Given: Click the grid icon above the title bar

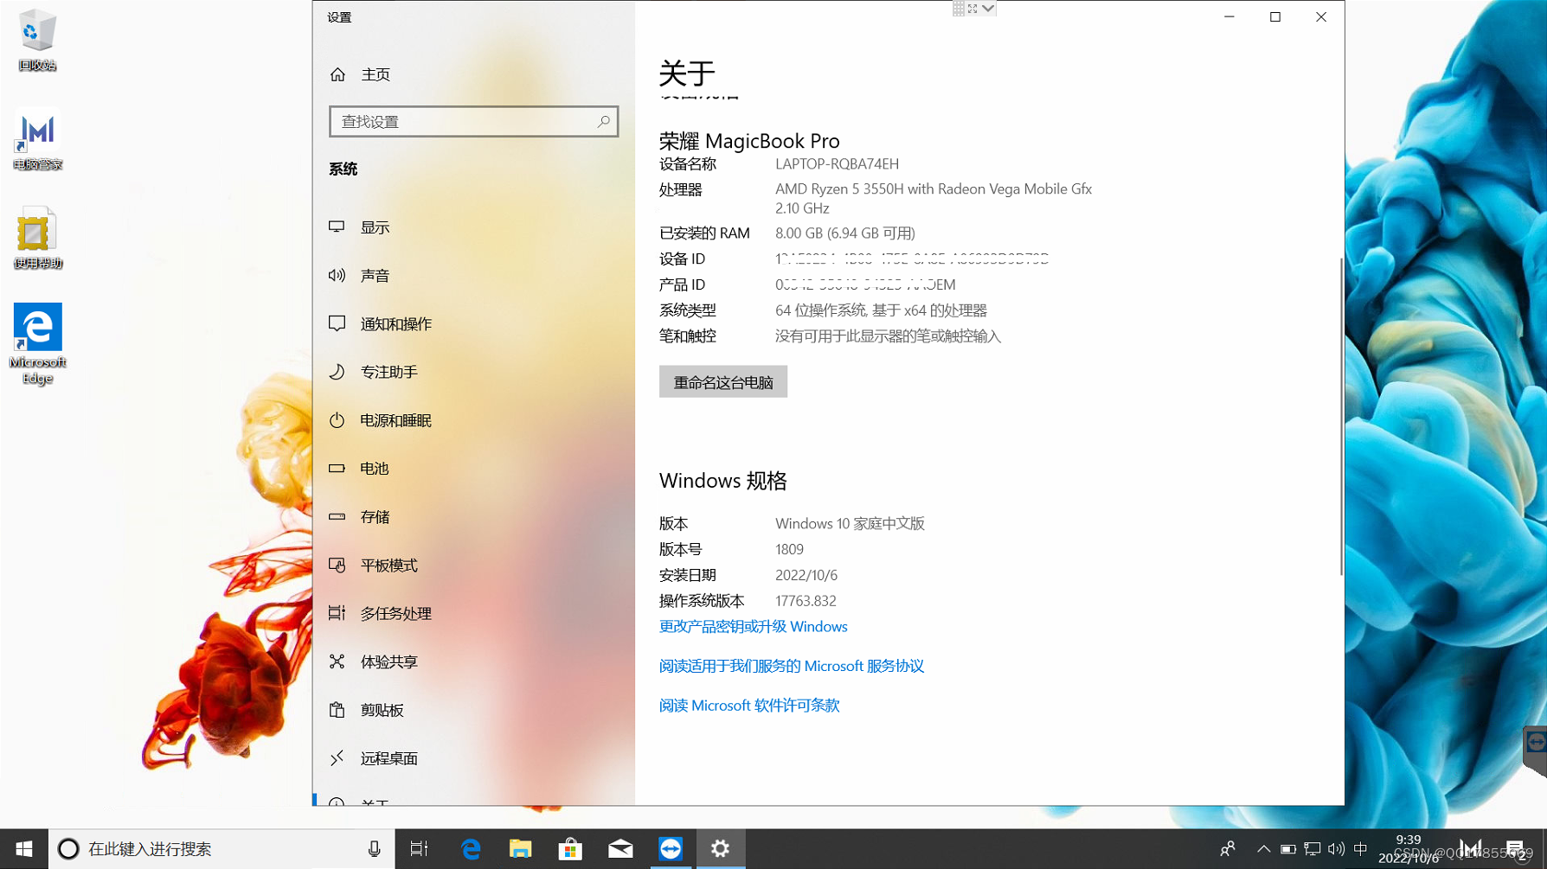Looking at the screenshot, I should (x=959, y=9).
